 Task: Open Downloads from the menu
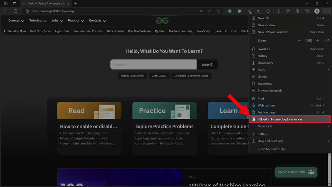click(x=290, y=63)
